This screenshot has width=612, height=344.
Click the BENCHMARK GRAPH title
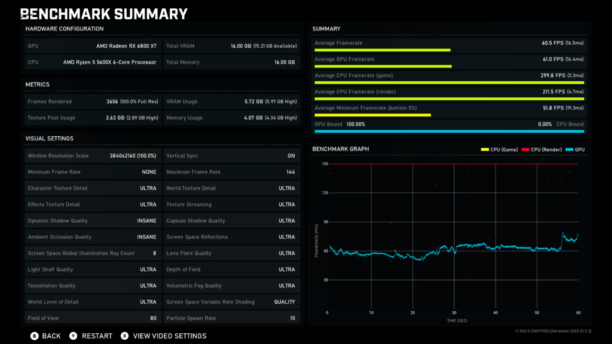340,149
